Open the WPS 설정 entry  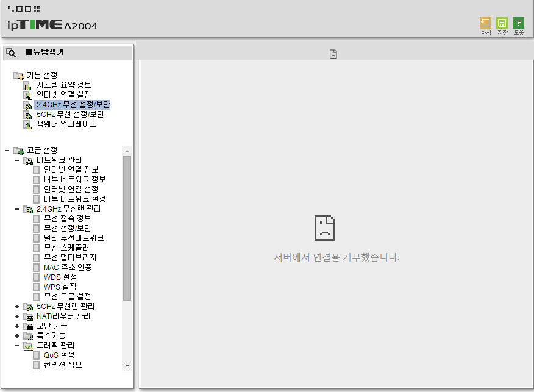tap(60, 287)
